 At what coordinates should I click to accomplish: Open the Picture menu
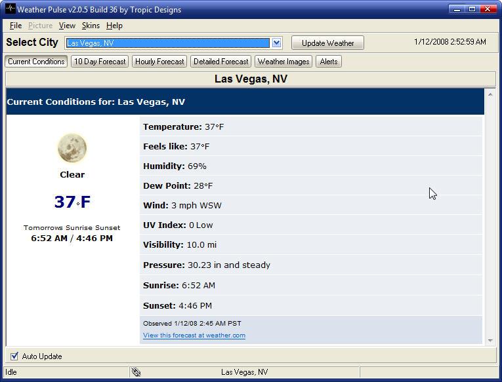40,26
